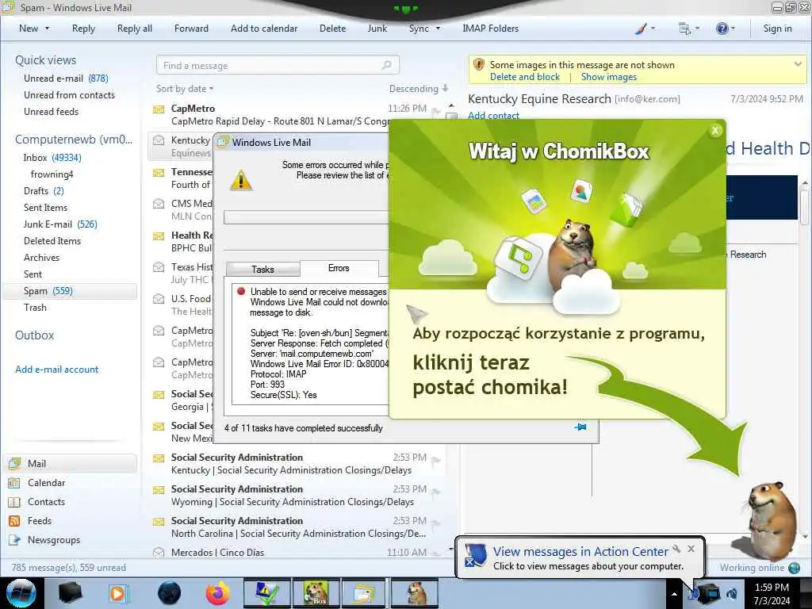The image size is (812, 609).
Task: Open the Deleted Items folder
Action: click(x=52, y=241)
